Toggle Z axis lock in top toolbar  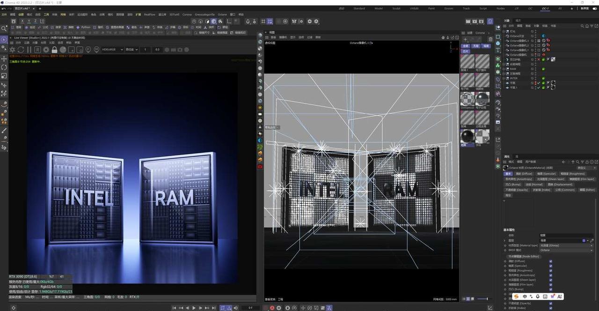[36, 21]
